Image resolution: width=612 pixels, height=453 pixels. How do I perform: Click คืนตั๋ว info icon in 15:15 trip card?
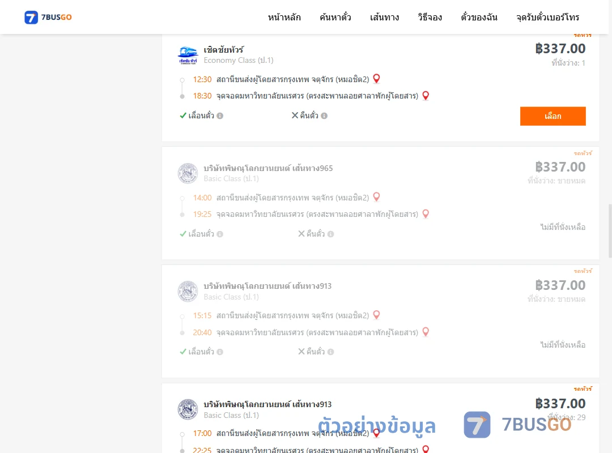[x=330, y=352]
